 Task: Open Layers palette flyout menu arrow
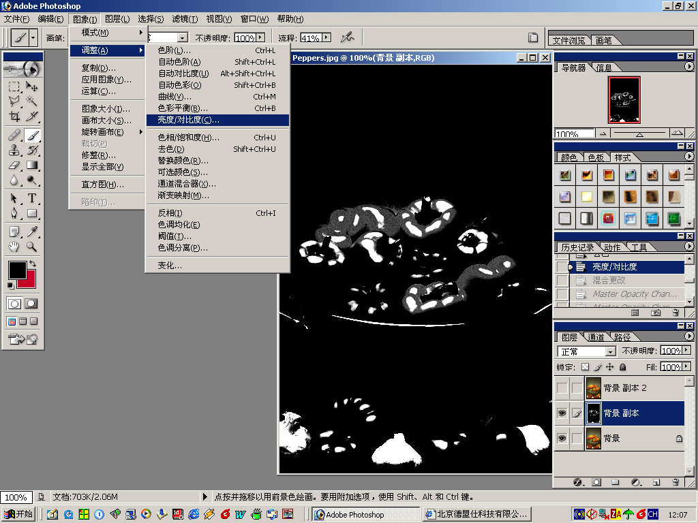(689, 336)
